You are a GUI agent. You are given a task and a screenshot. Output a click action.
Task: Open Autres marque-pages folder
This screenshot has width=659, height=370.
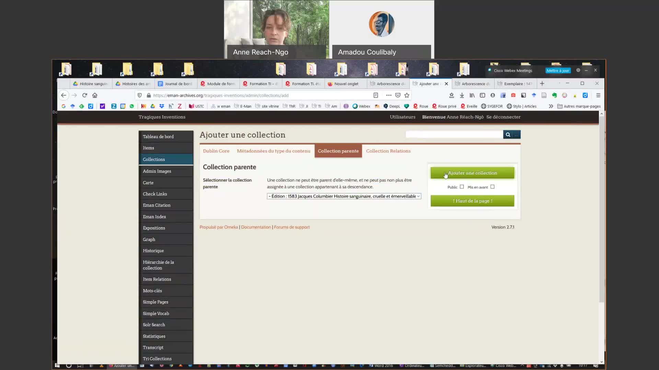(579, 106)
